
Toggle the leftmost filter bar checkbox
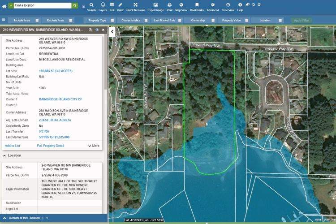[x=4, y=20]
